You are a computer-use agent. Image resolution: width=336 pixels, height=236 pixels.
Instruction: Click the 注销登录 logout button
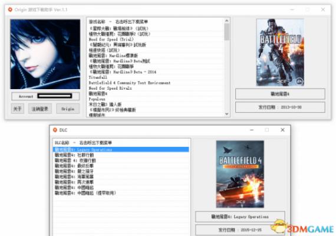coord(40,109)
